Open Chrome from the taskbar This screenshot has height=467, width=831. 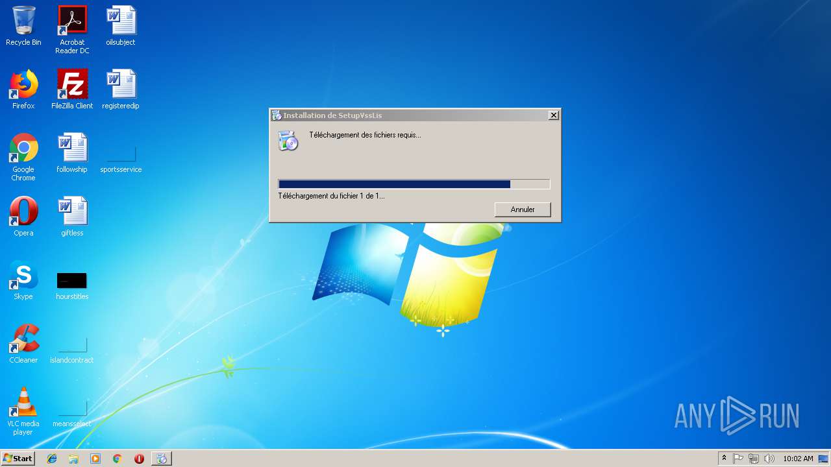click(117, 459)
